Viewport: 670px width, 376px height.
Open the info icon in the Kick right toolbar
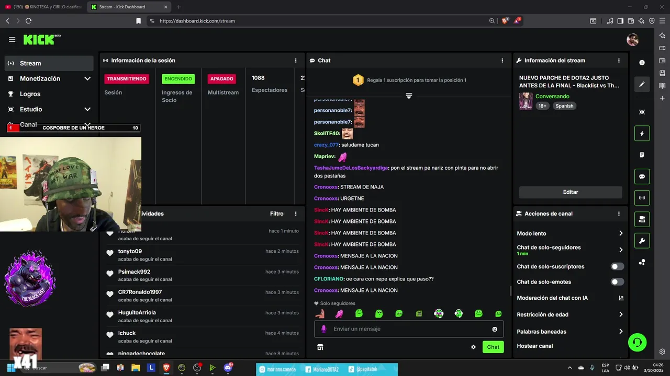click(x=642, y=63)
